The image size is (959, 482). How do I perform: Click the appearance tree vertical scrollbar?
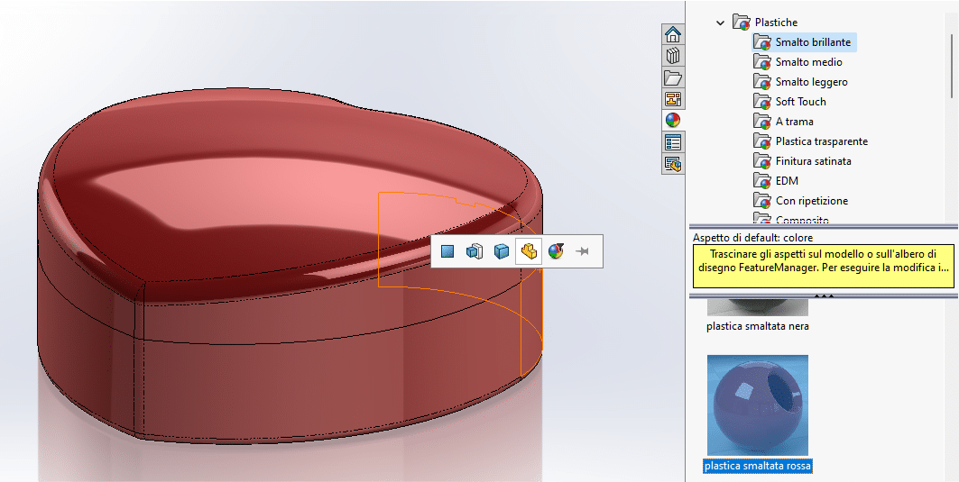[953, 54]
